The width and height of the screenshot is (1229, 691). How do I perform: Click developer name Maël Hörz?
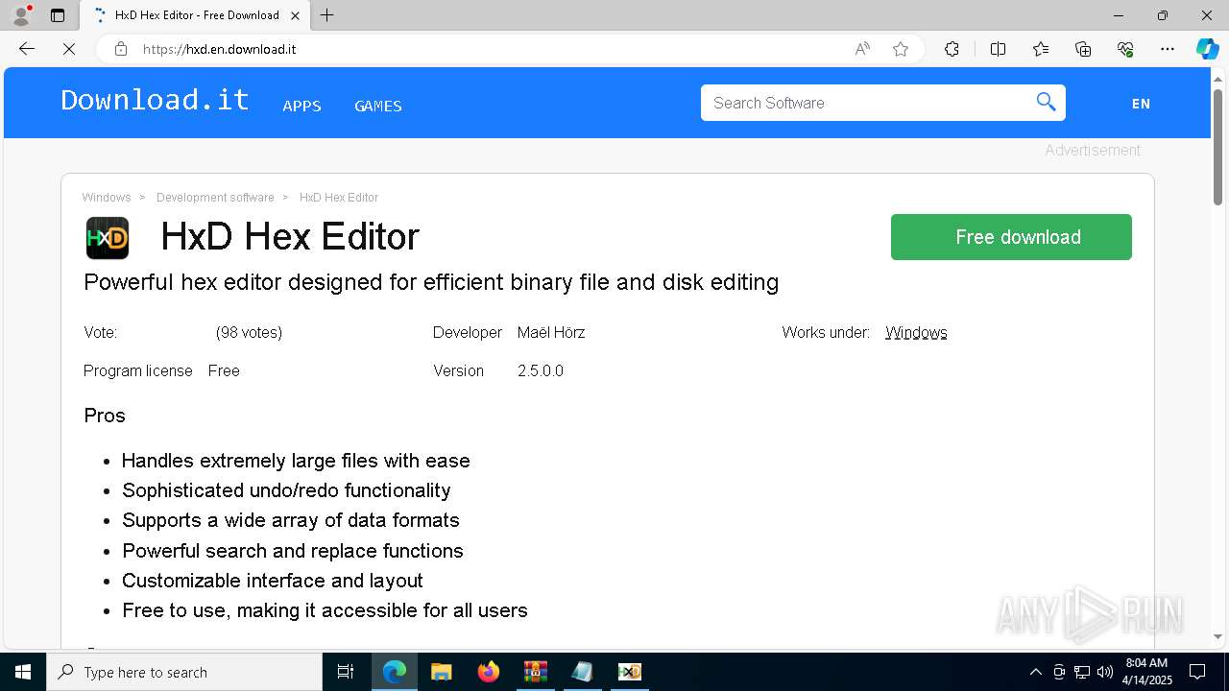[551, 332]
